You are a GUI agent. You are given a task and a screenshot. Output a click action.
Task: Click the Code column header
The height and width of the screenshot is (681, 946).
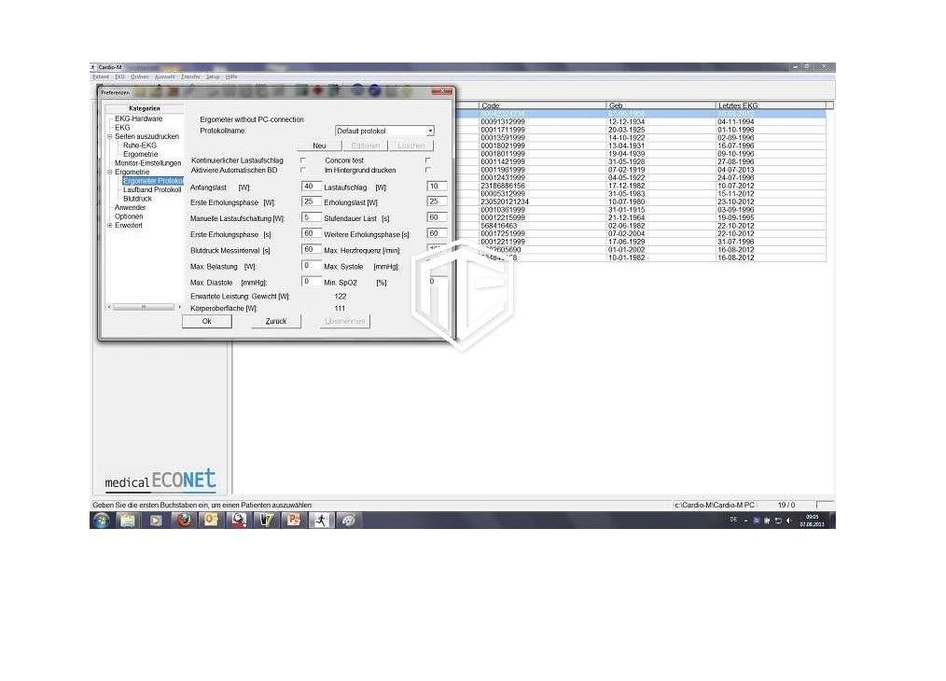(542, 105)
